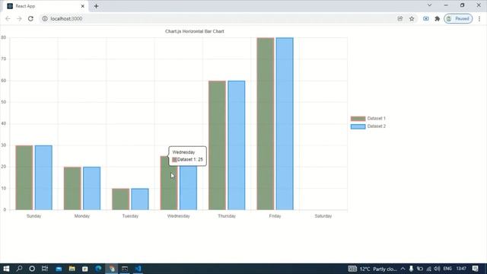The width and height of the screenshot is (487, 274).
Task: Switch to Visual Studio Code on taskbar
Action: [138, 269]
